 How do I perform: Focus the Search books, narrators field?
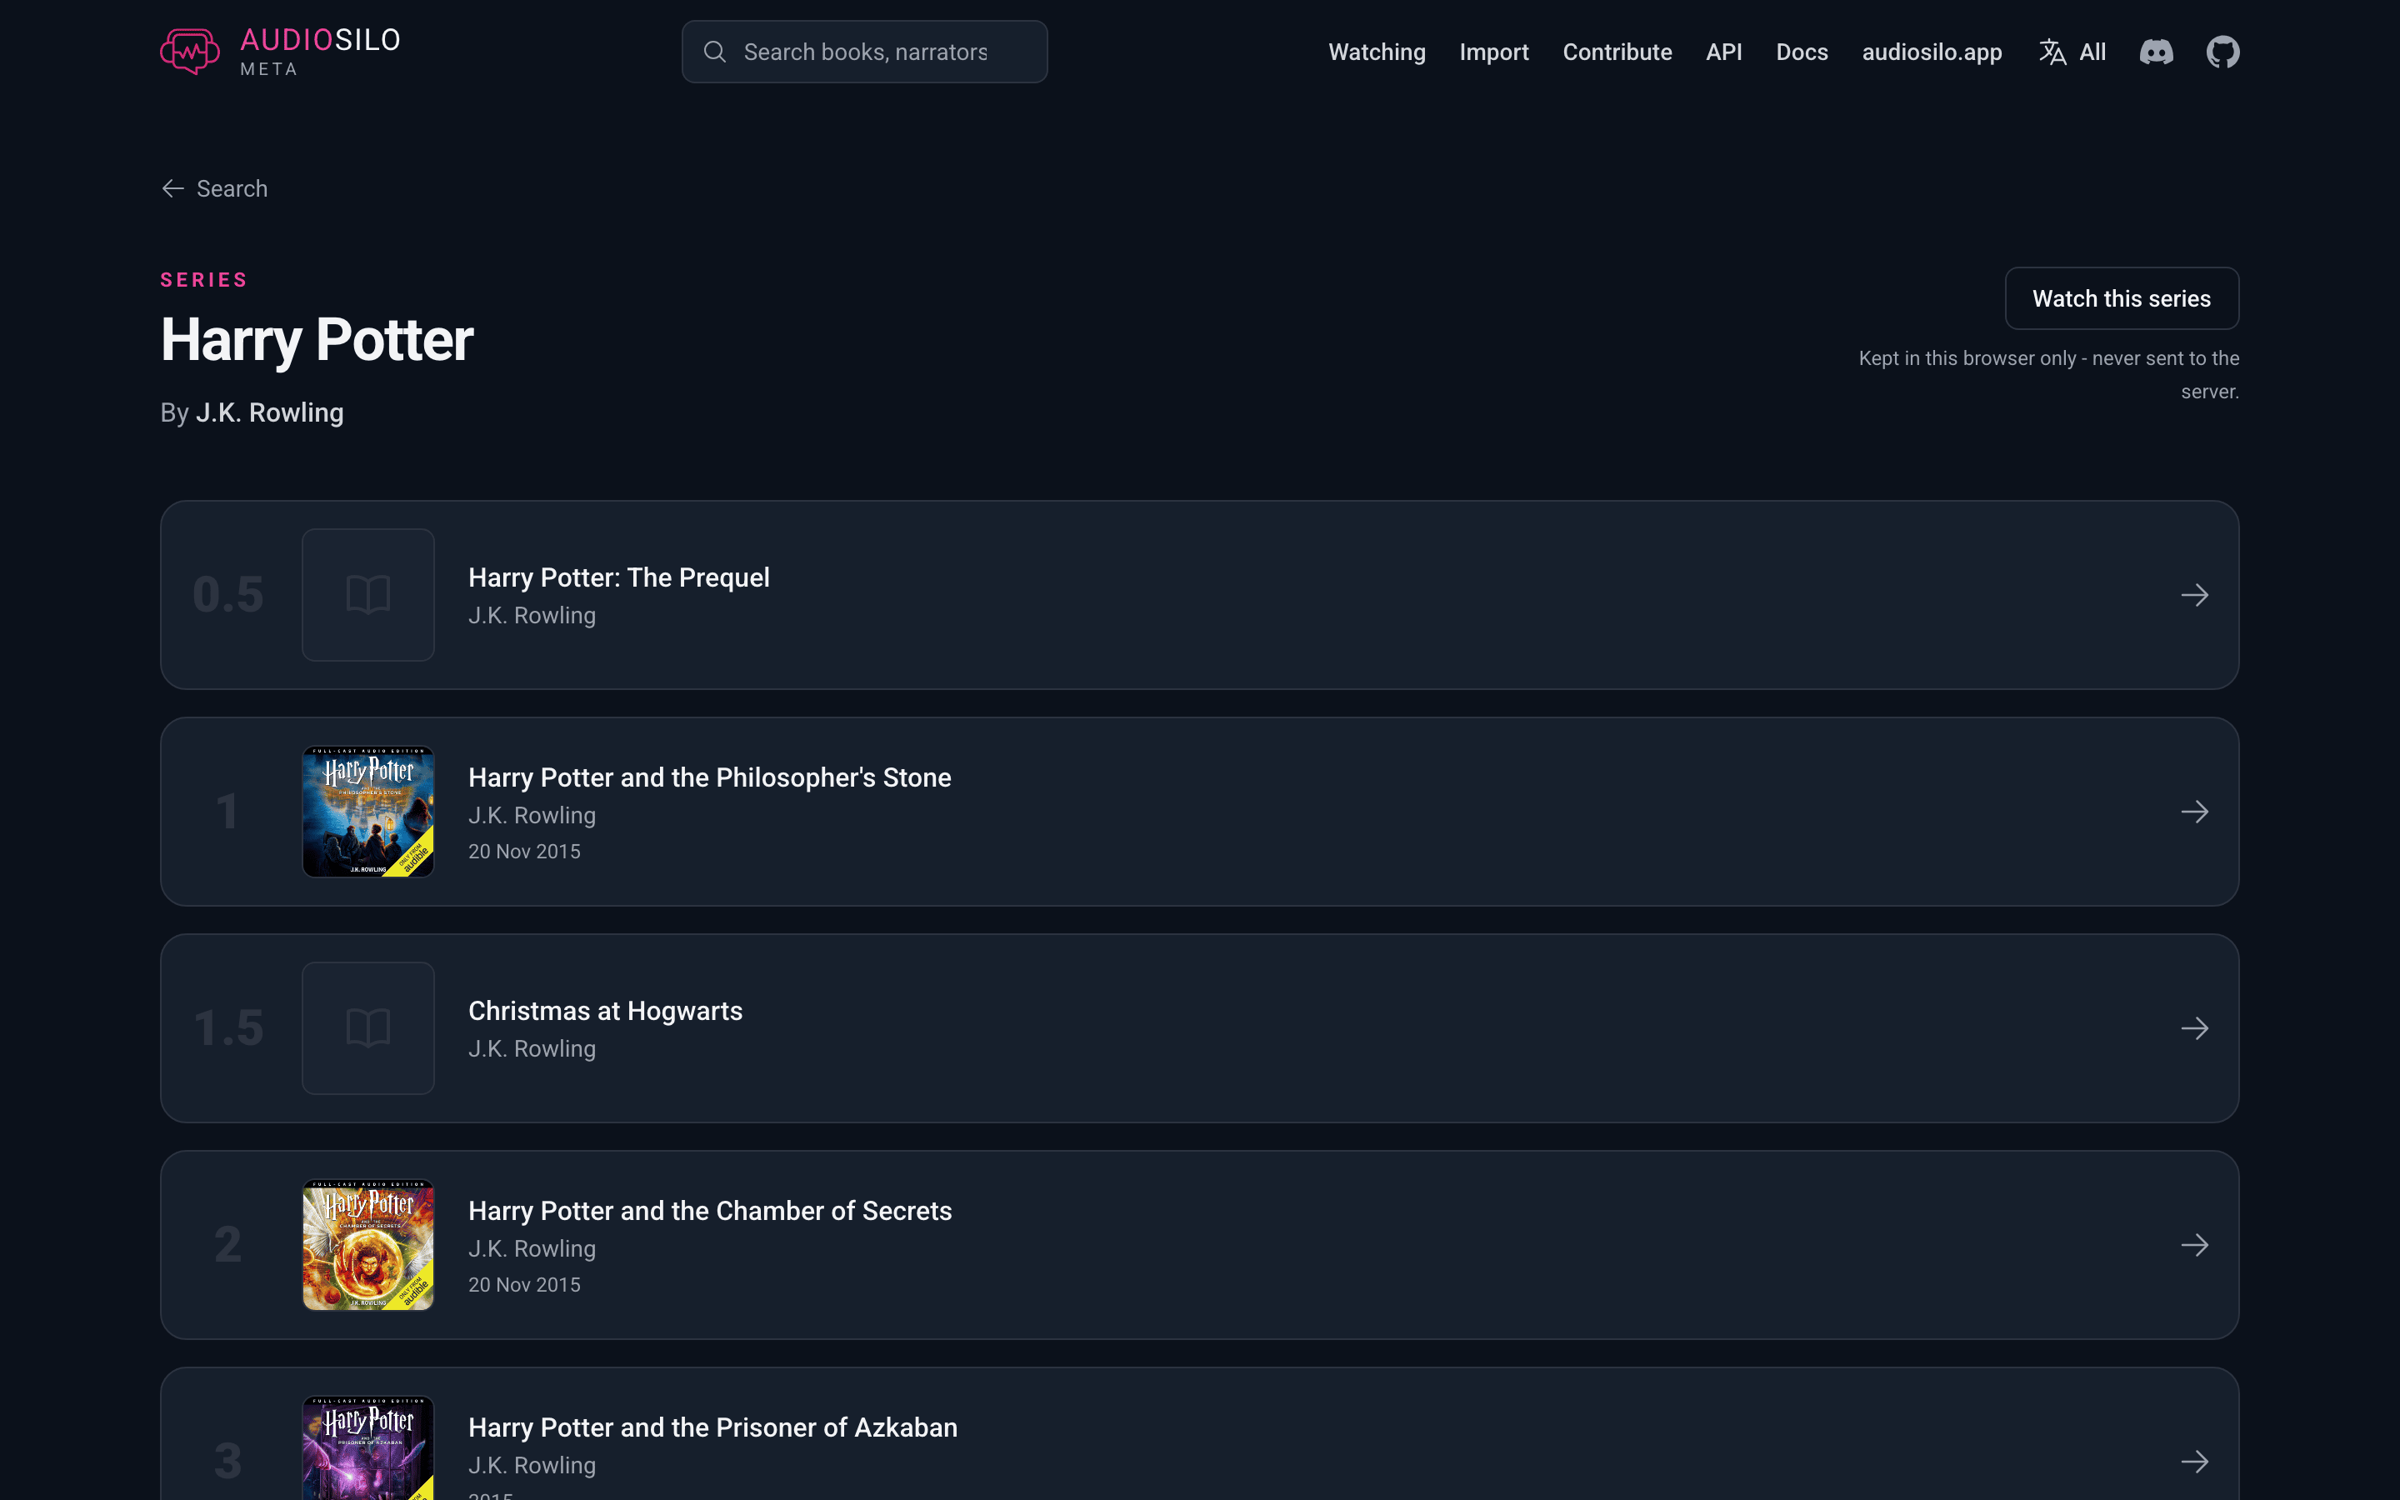(x=864, y=52)
